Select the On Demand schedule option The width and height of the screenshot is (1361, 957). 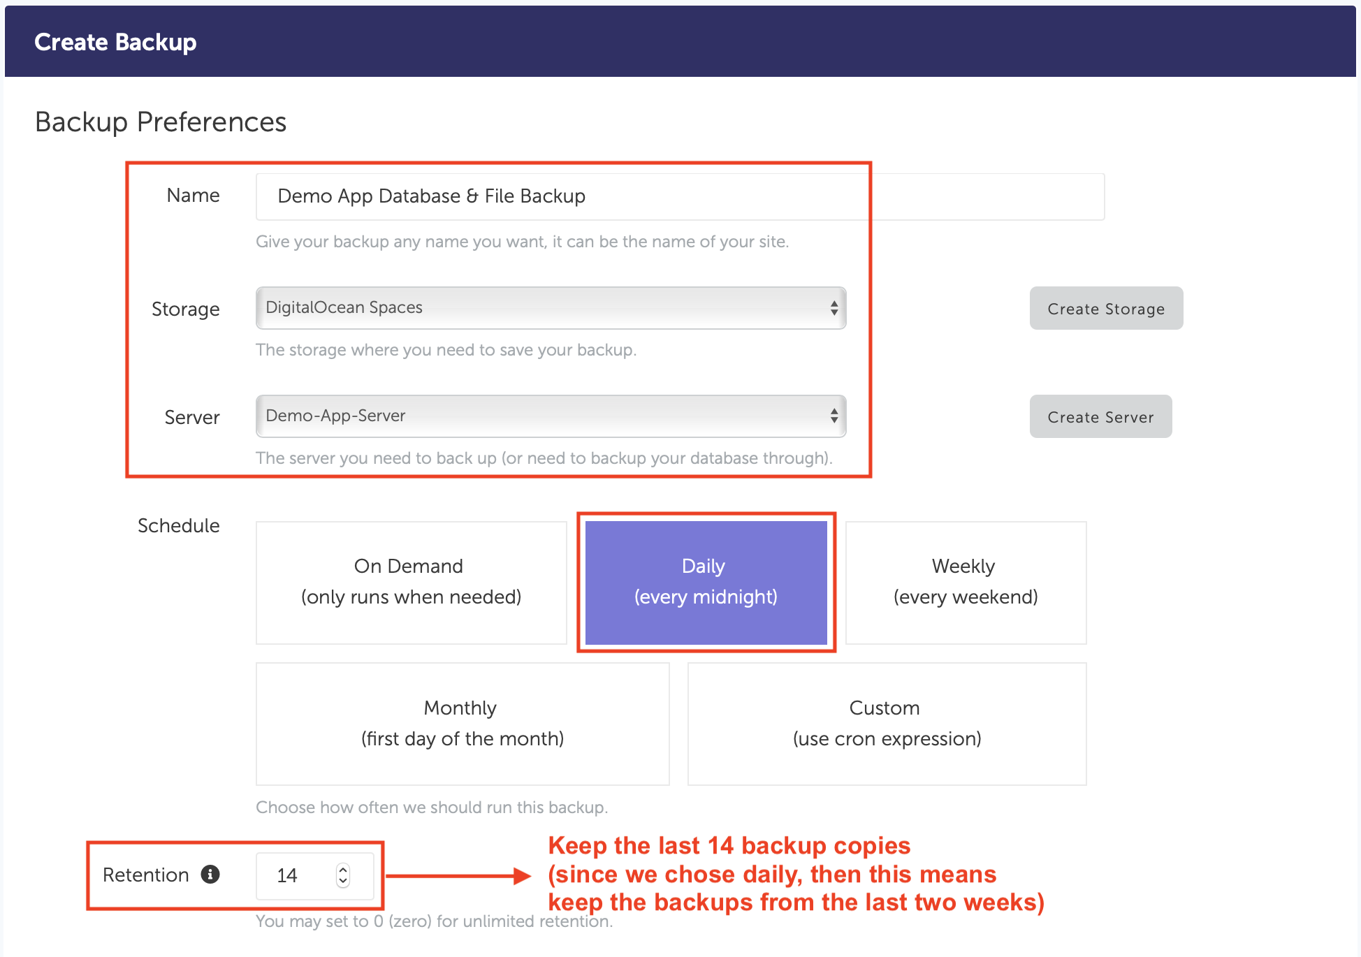pyautogui.click(x=411, y=582)
